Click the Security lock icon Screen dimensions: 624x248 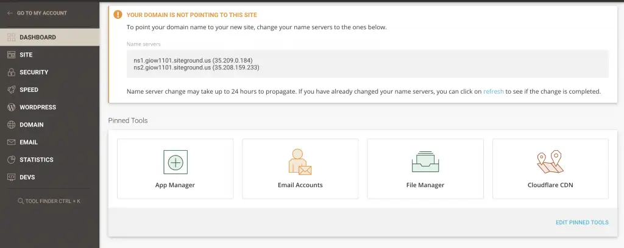[x=10, y=72]
